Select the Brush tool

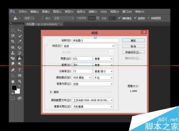click(20, 47)
